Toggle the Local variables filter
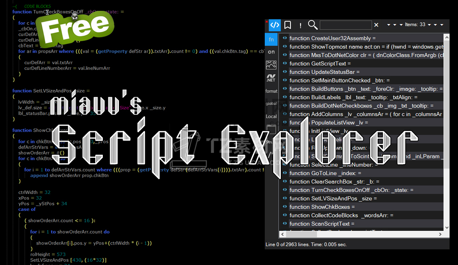Image resolution: width=458 pixels, height=265 pixels. (x=271, y=116)
